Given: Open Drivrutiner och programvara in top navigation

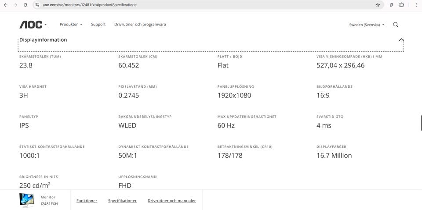Looking at the screenshot, I should 140,25.
